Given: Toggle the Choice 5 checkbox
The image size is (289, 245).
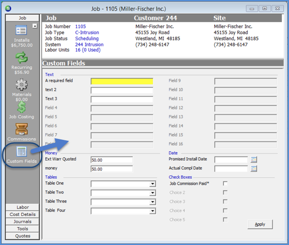Looking at the screenshot, I should pyautogui.click(x=225, y=220).
